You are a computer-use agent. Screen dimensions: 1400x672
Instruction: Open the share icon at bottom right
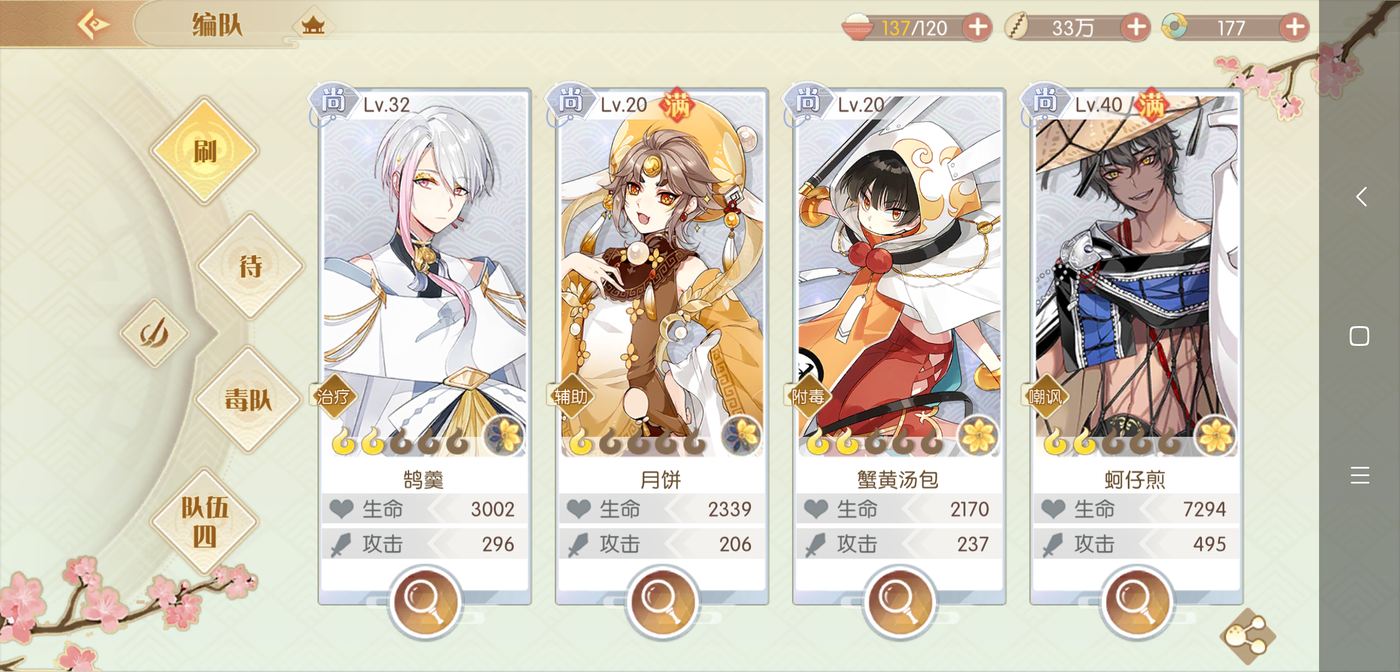coord(1247,637)
